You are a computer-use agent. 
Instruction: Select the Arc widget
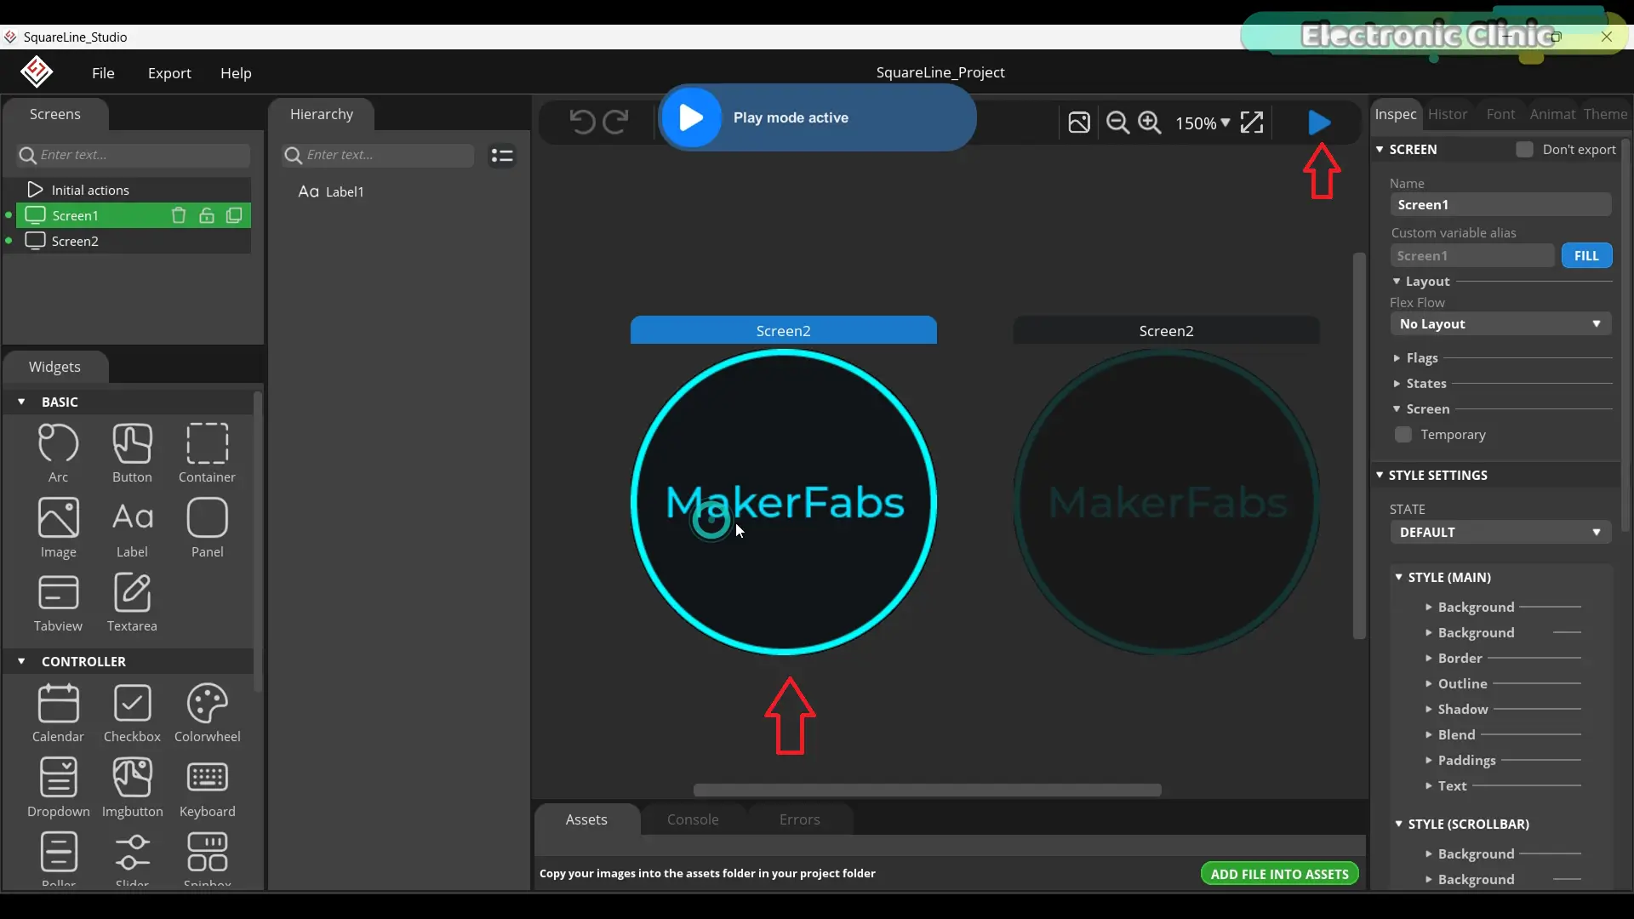point(58,454)
